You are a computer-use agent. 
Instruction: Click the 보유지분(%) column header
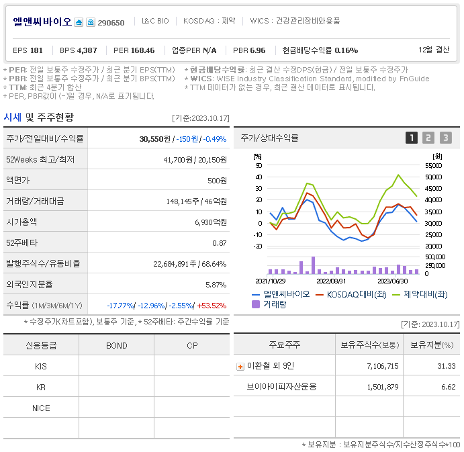click(x=432, y=345)
